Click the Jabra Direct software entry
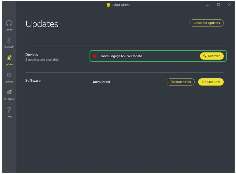Screen dimensions: 236x174 [x=101, y=82]
